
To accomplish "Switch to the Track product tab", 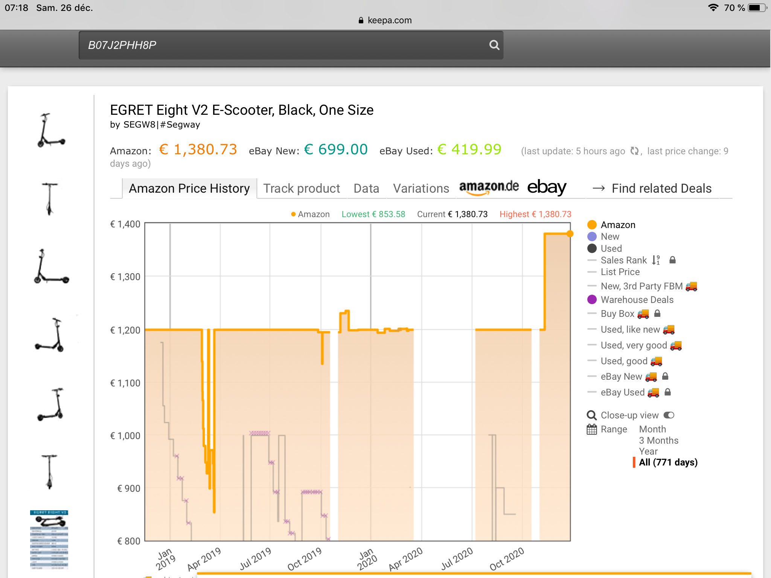I will click(301, 188).
